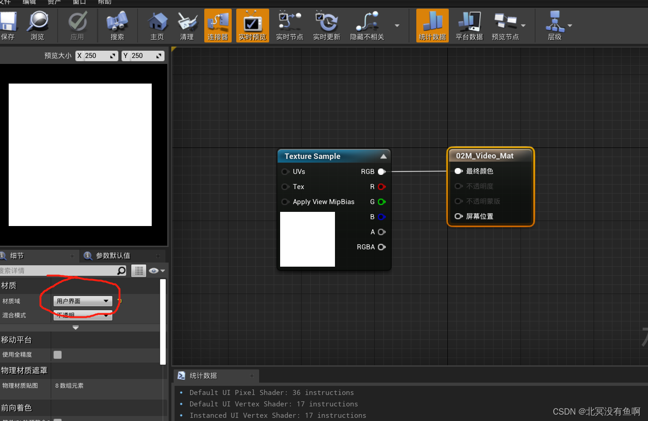This screenshot has width=648, height=421.
Task: Toggle 实时节点 live nodes
Action: 290,26
